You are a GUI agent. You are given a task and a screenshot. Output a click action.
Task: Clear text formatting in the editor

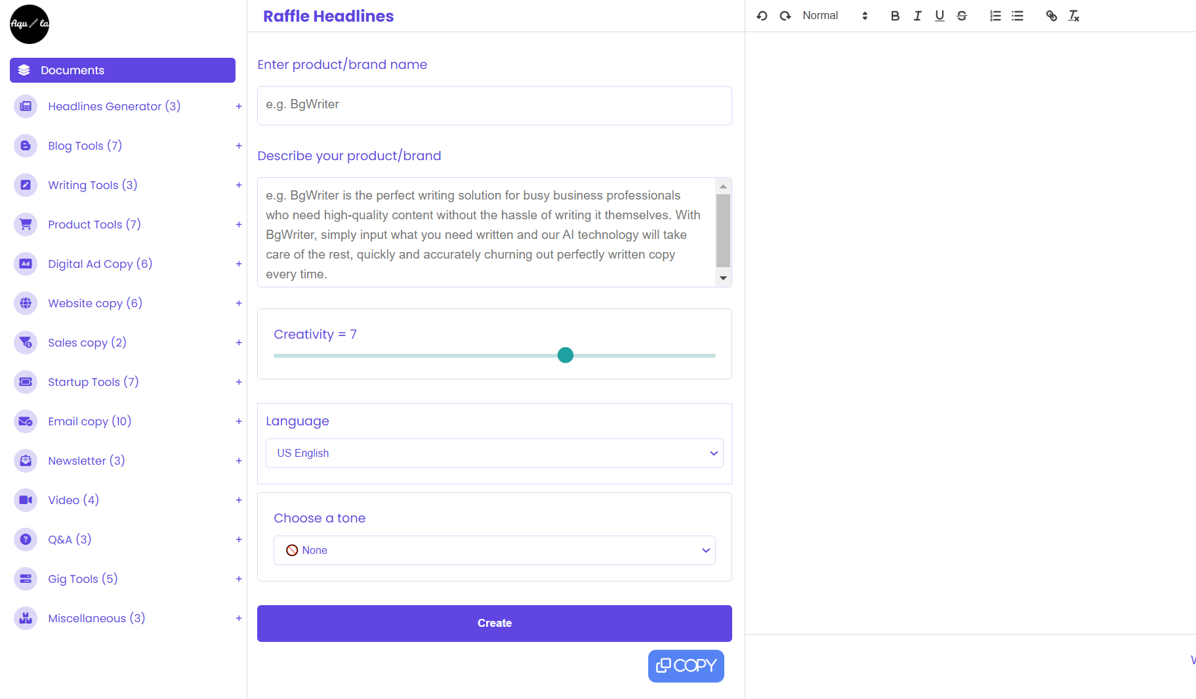coord(1073,16)
